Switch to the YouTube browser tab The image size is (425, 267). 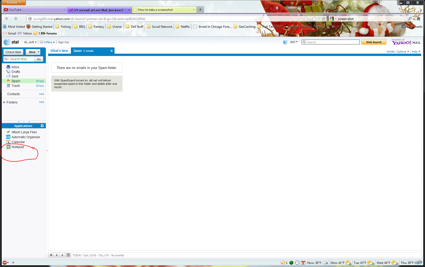(34, 10)
